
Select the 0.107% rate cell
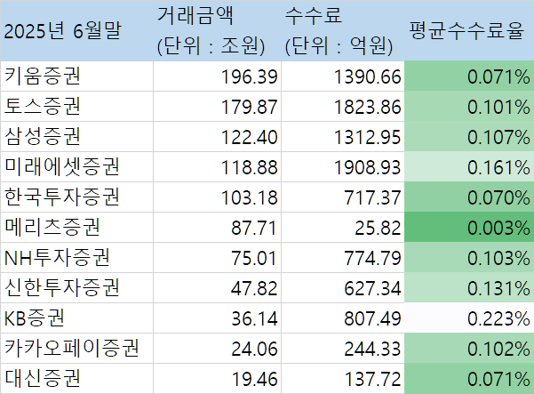click(469, 137)
